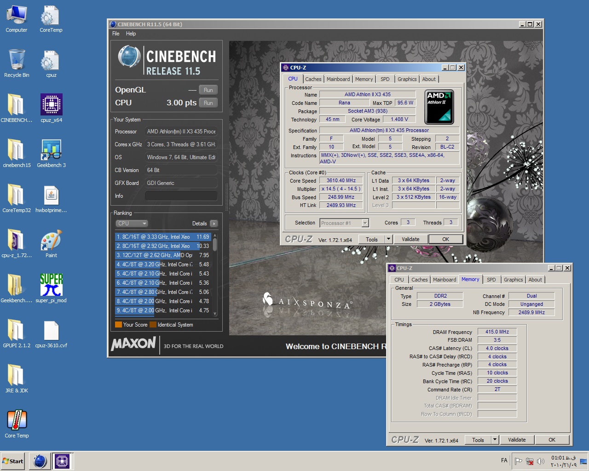The width and height of the screenshot is (589, 471).
Task: Click the Action Center flag tray icon
Action: point(518,461)
